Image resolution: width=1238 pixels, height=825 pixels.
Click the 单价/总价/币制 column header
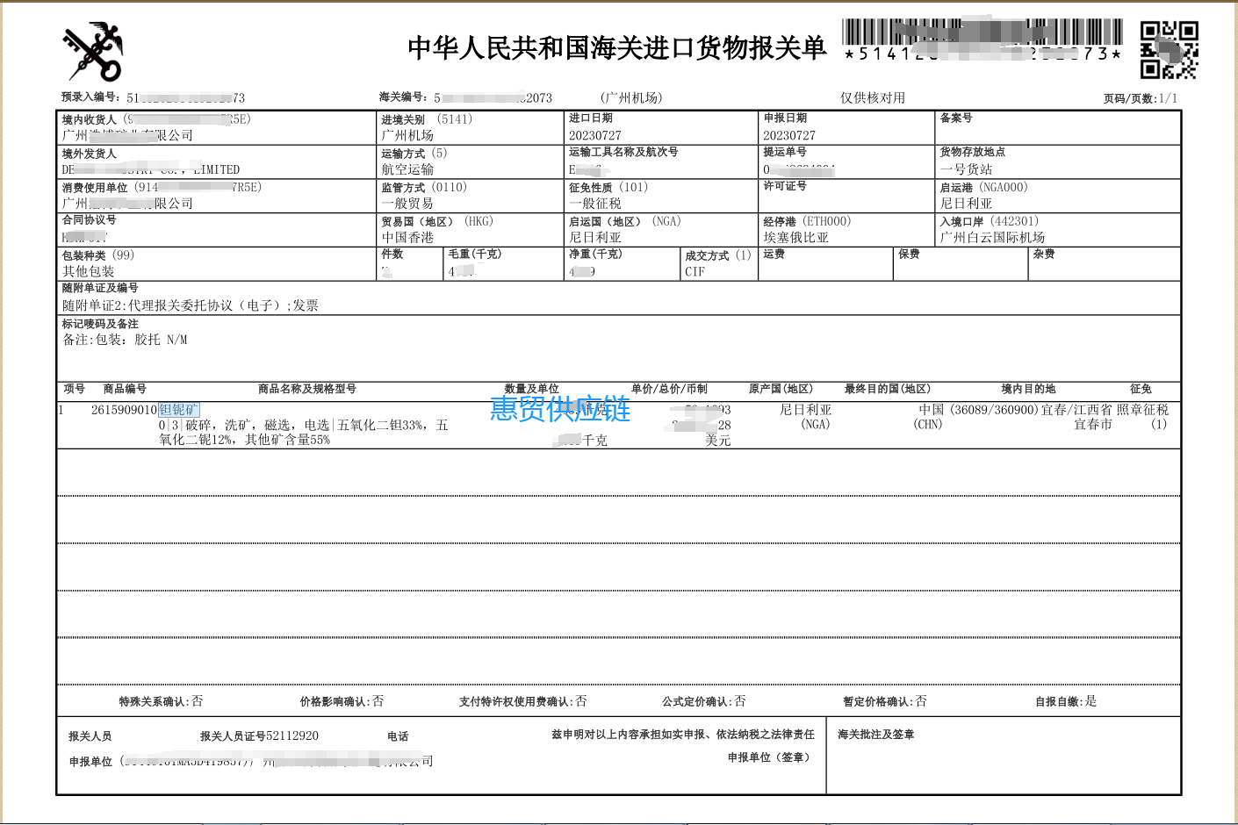tap(669, 389)
